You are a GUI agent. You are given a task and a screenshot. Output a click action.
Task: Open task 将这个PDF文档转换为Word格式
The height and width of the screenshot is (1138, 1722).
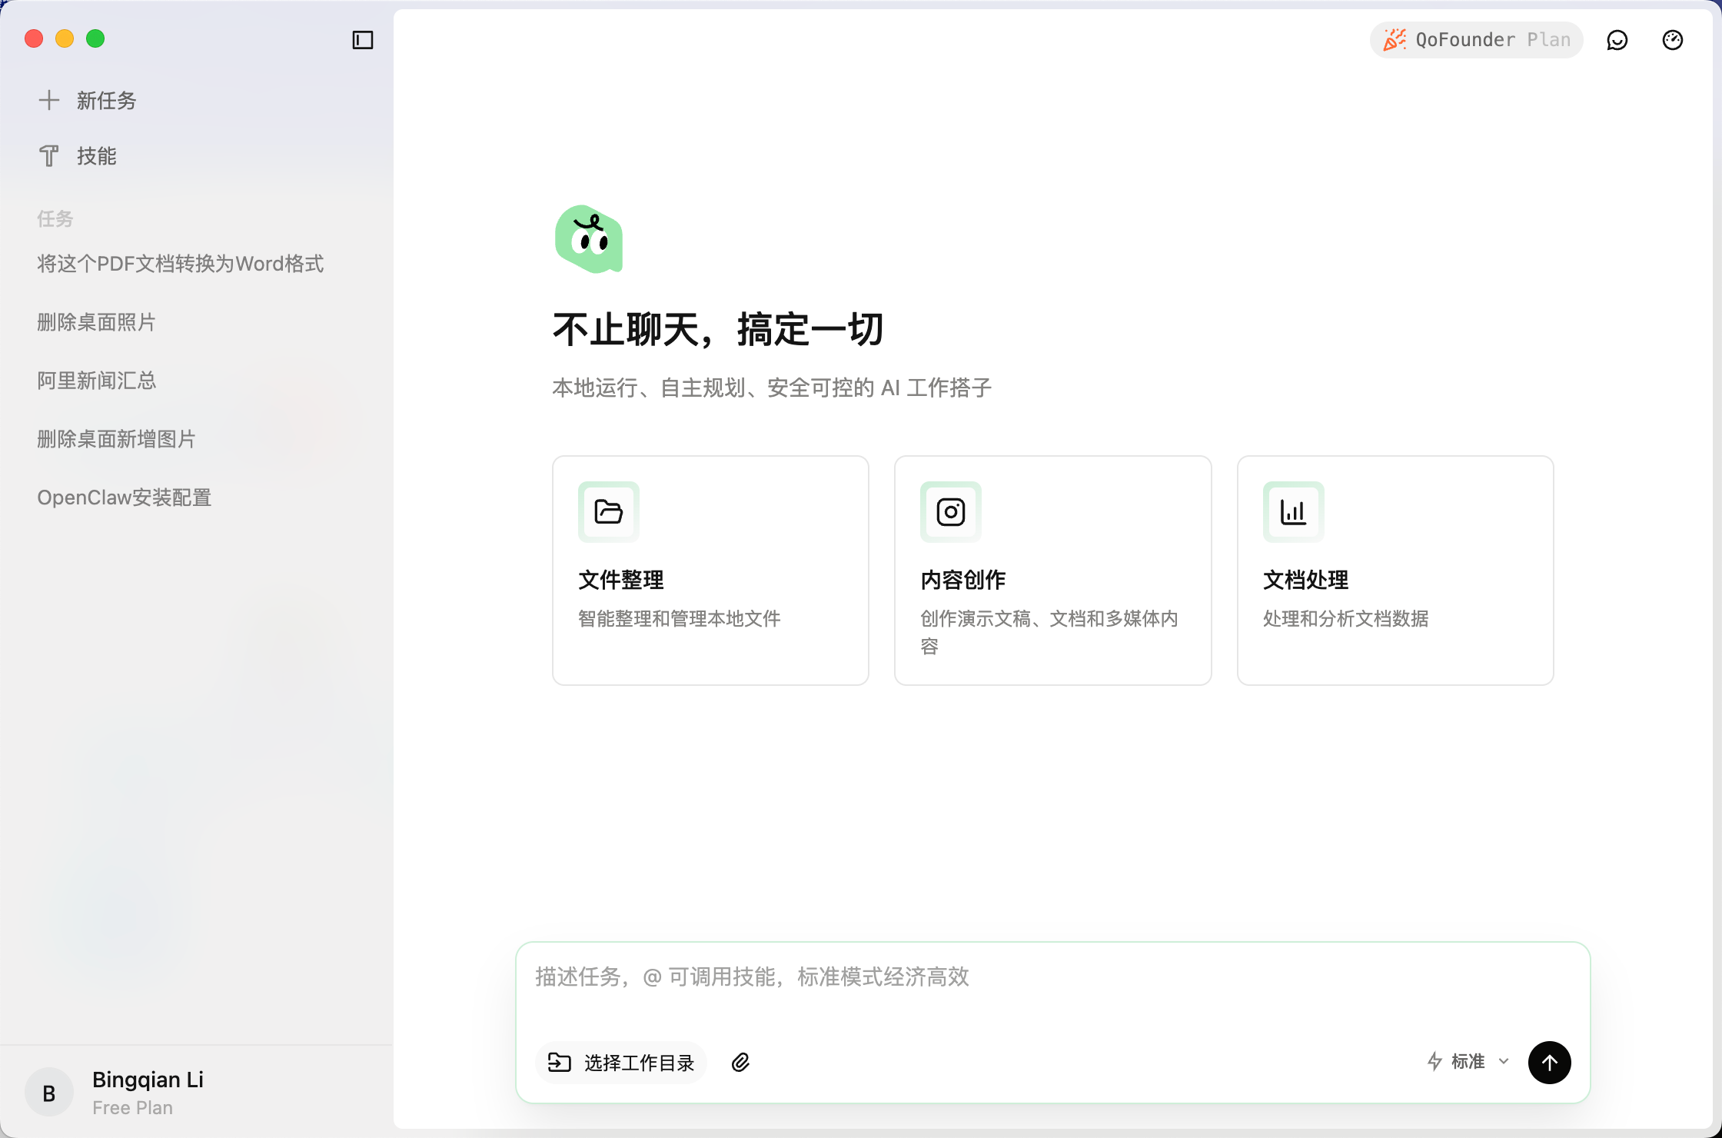point(181,264)
